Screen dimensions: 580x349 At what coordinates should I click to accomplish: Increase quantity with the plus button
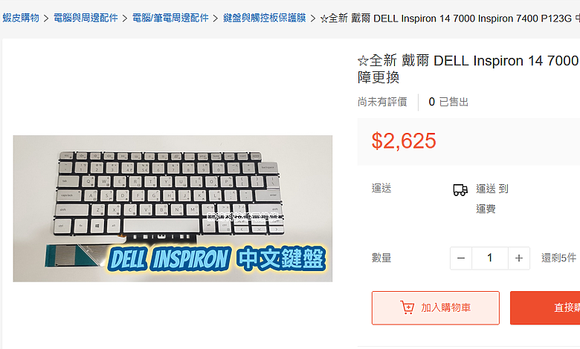pos(519,258)
